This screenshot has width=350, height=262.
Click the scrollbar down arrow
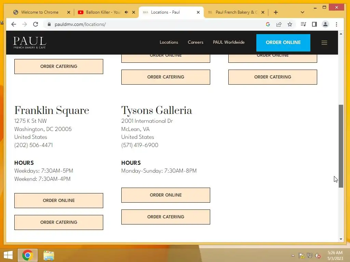[341, 239]
